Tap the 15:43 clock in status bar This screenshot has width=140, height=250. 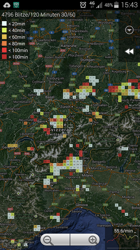(x=129, y=5)
